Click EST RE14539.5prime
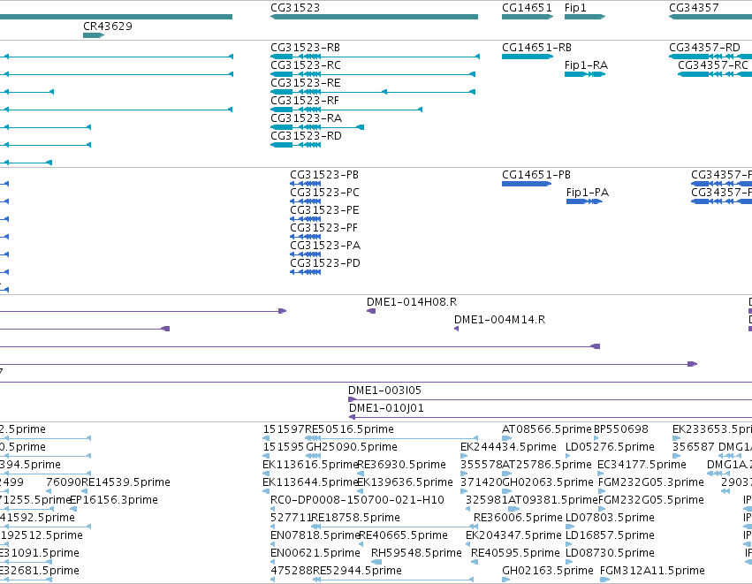Image resolution: width=752 pixels, height=584 pixels. pyautogui.click(x=85, y=491)
